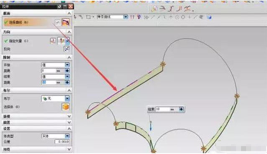Click the last curve tool icon with dropdown dot
Screen dimensions: 267x154
188,9
